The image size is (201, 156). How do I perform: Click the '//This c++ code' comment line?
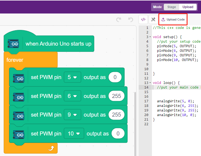click(177, 28)
